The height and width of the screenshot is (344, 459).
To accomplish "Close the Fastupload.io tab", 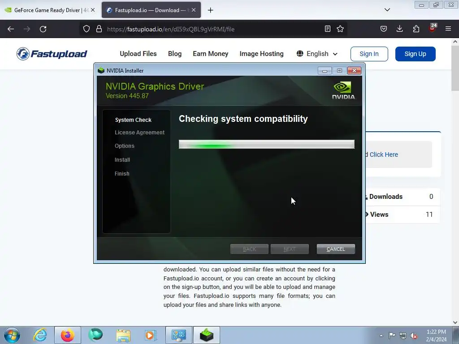I will [x=194, y=10].
